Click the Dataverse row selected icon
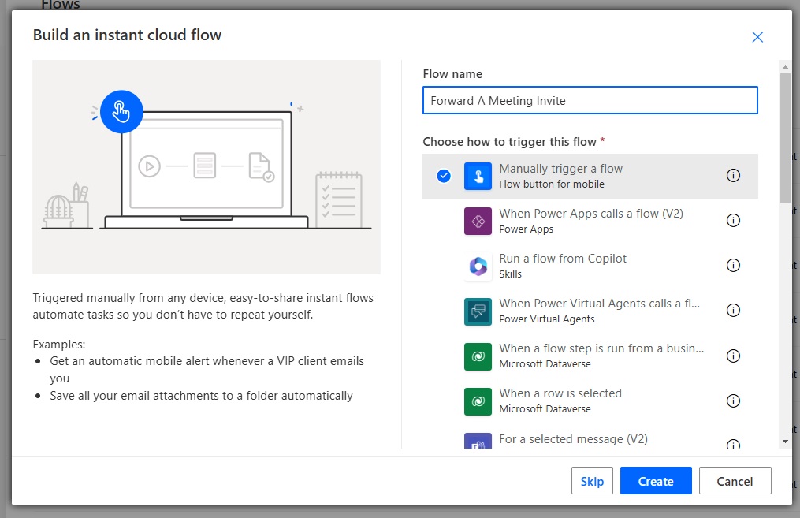Viewport: 800px width, 518px height. 478,401
